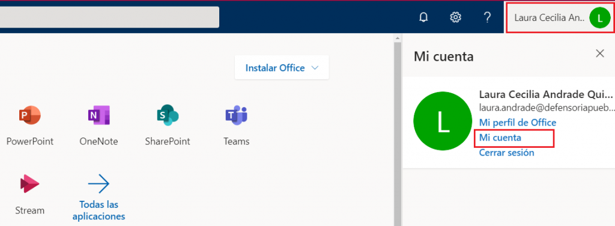Expand the Instalar Office dropdown chevron
The width and height of the screenshot is (615, 226).
click(315, 68)
